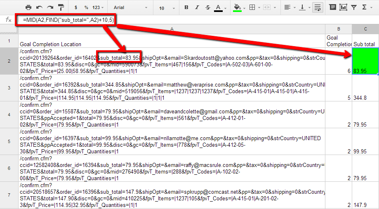
Task: Click the Filter funnel icon
Action: [354, 7]
